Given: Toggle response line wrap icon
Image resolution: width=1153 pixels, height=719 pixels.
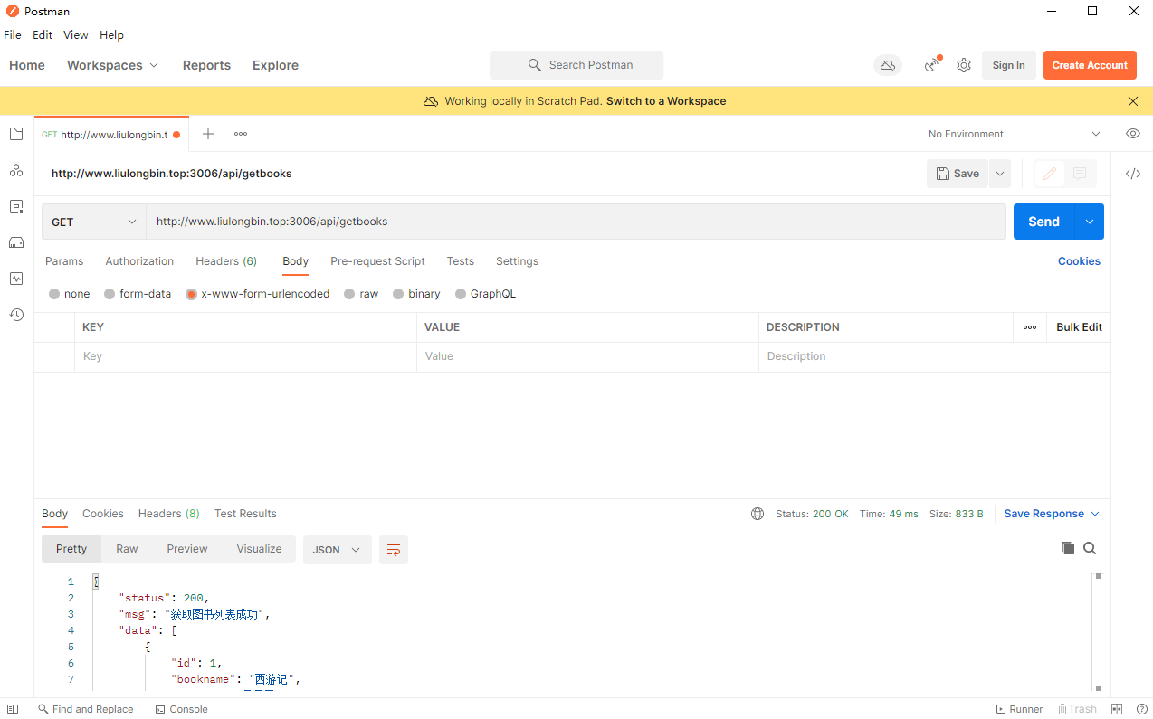Looking at the screenshot, I should tap(393, 550).
